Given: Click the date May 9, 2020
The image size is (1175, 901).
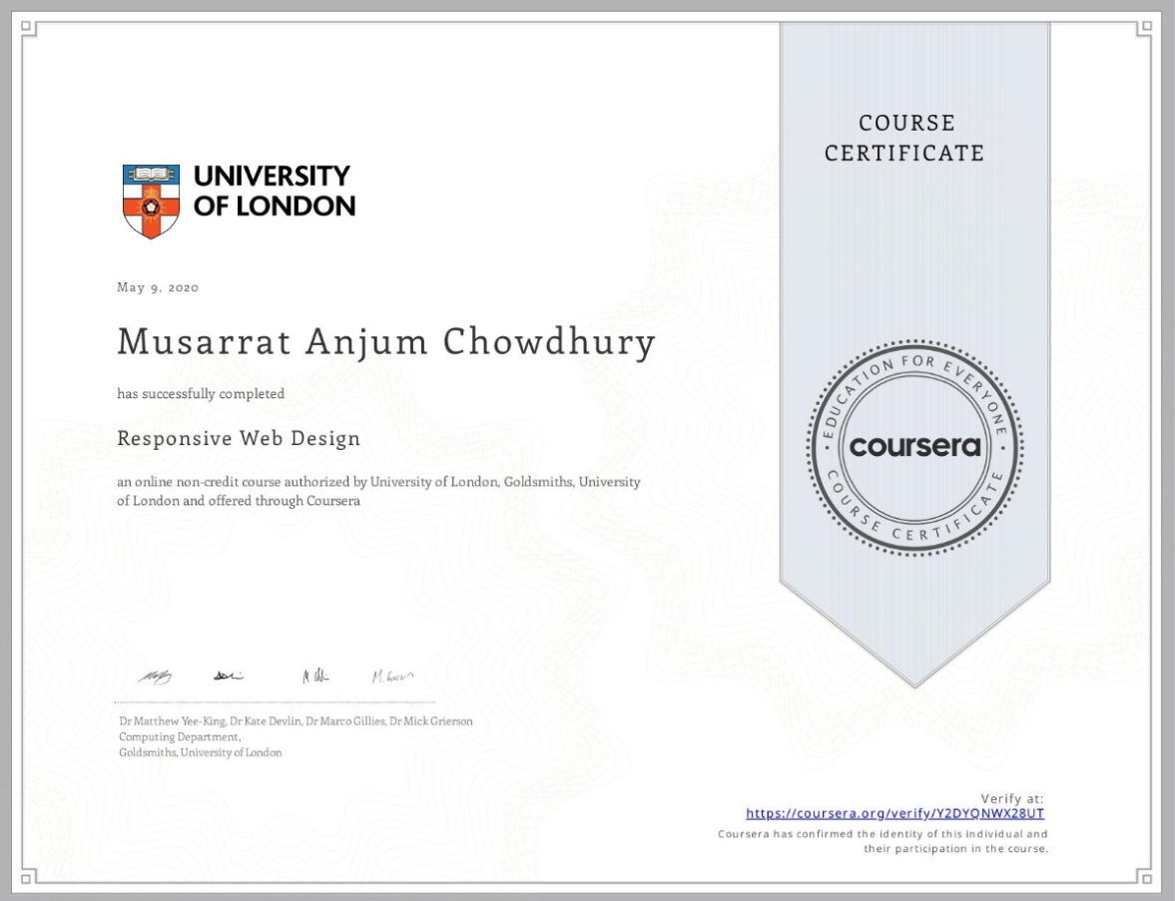Looking at the screenshot, I should click(158, 287).
